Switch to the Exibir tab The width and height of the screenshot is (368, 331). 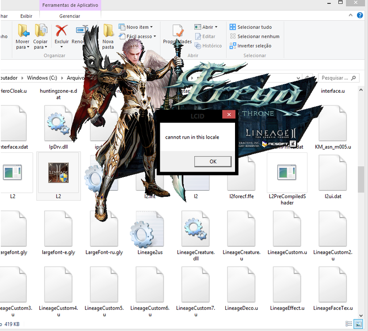[x=26, y=15]
